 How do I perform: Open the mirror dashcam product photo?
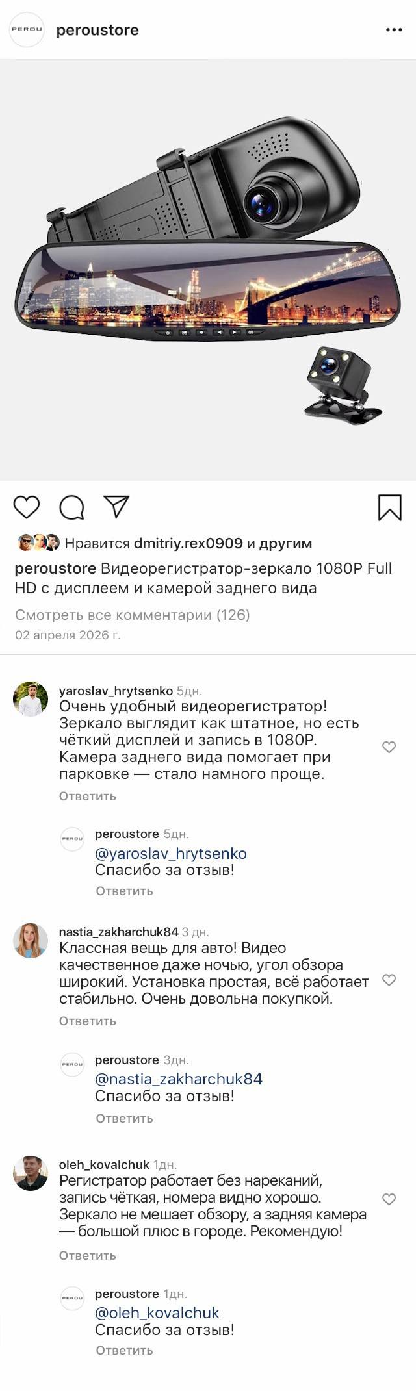pyautogui.click(x=208, y=270)
